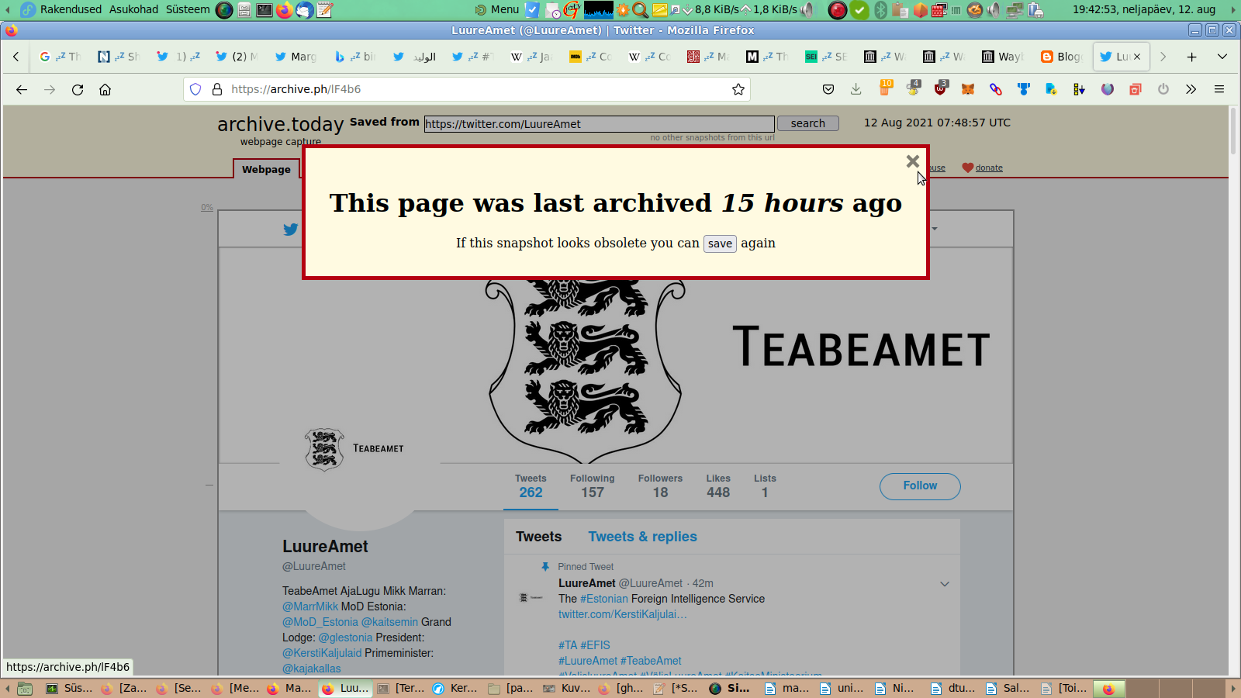
Task: Open the panel Menu launcher
Action: (497, 9)
